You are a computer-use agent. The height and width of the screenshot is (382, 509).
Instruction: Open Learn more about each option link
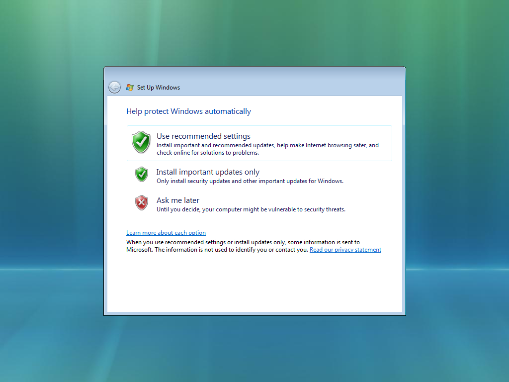pyautogui.click(x=166, y=233)
